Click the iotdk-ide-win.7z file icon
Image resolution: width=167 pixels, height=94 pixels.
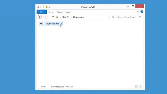[x=44, y=24]
